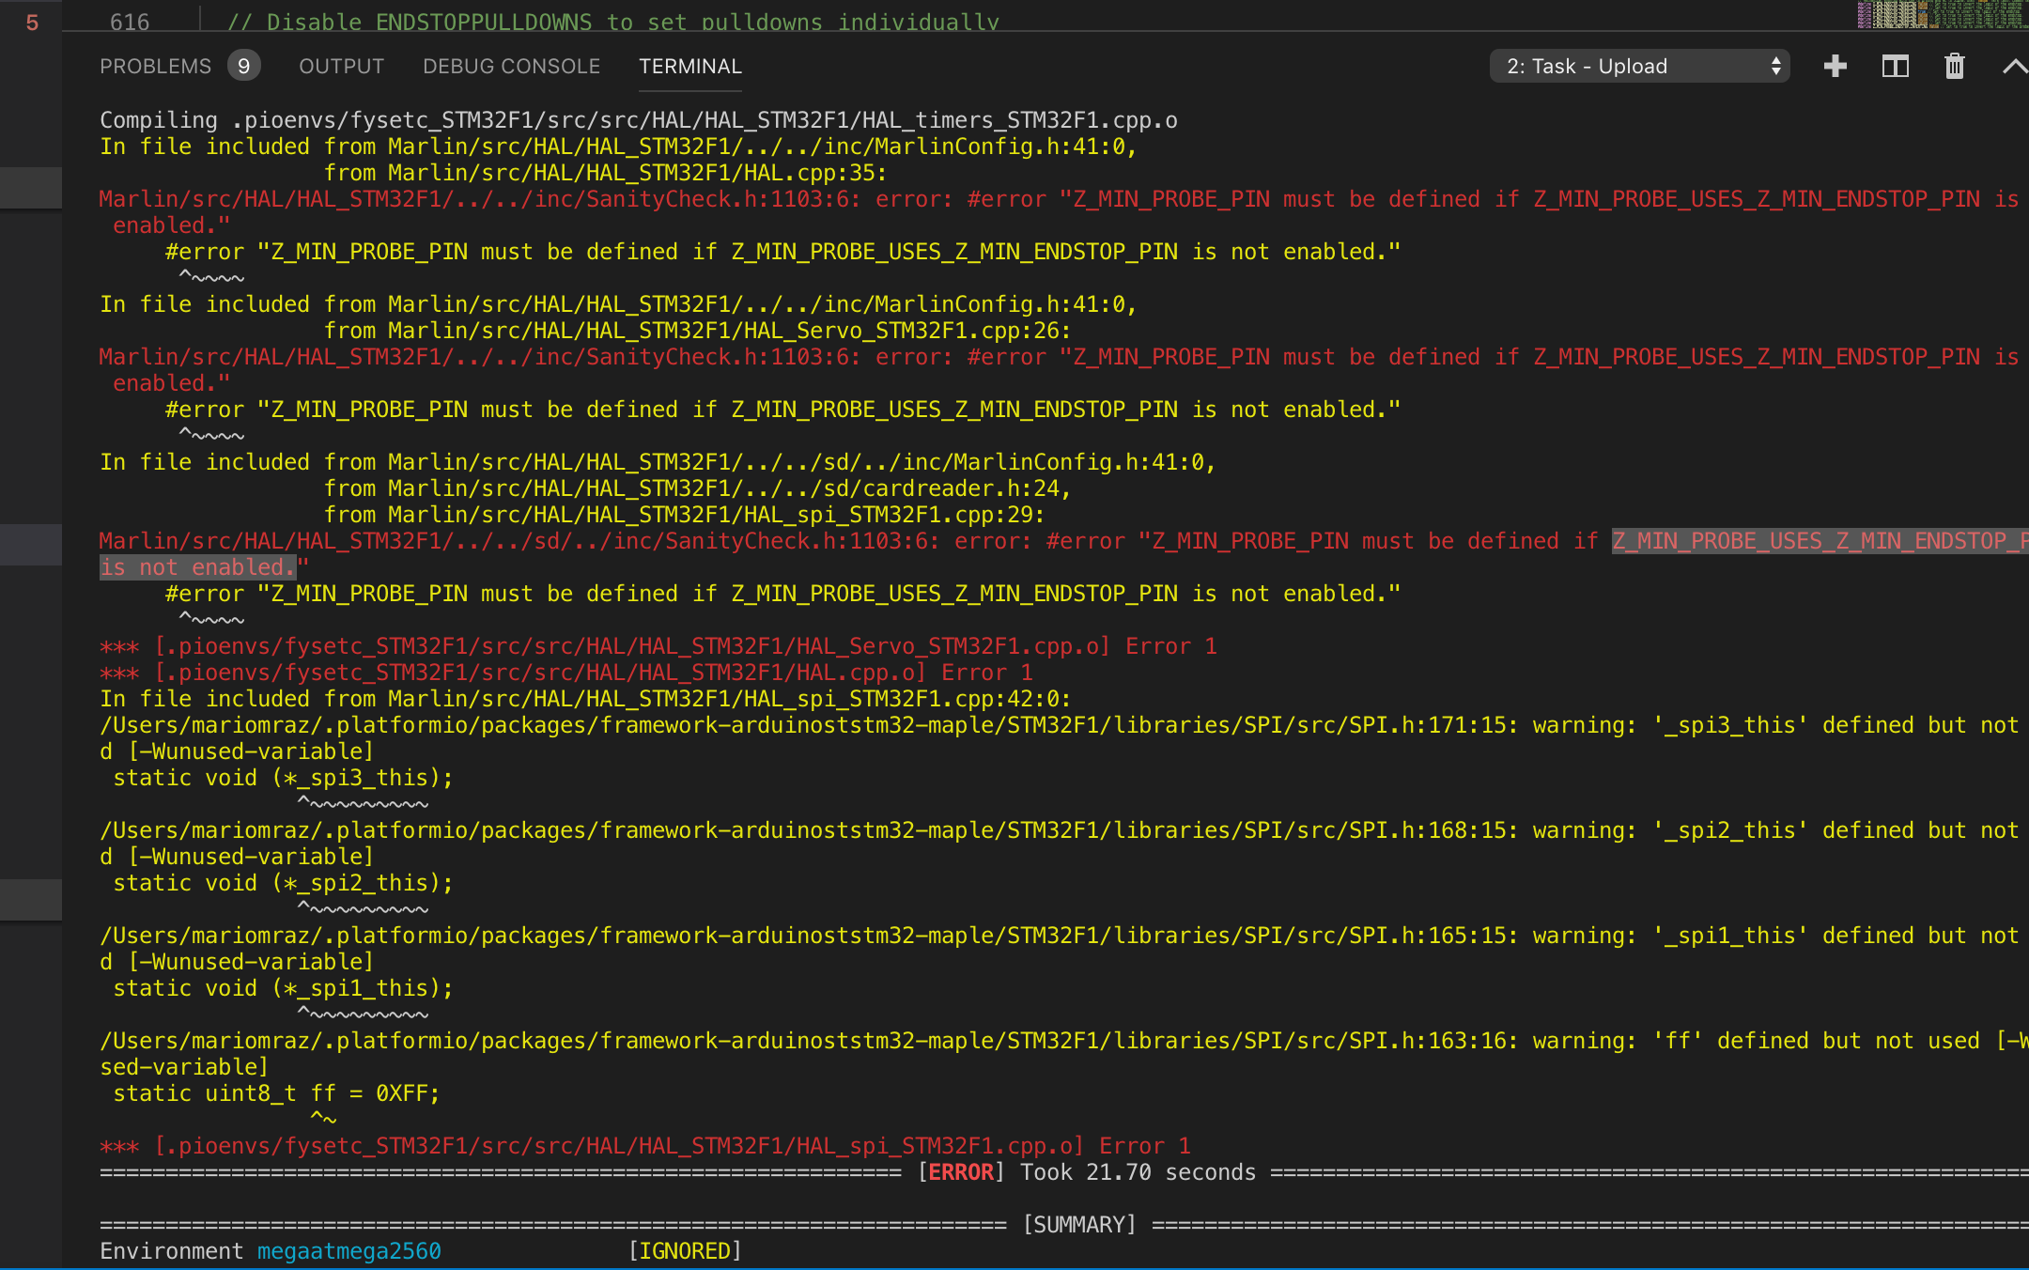This screenshot has width=2029, height=1270.
Task: Click the red 5 marker in the editor gutter
Action: coord(32,22)
